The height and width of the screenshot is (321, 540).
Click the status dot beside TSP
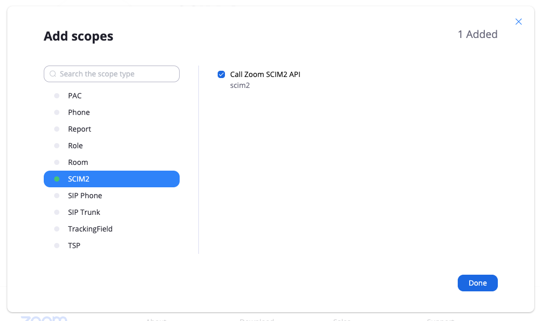pyautogui.click(x=57, y=246)
